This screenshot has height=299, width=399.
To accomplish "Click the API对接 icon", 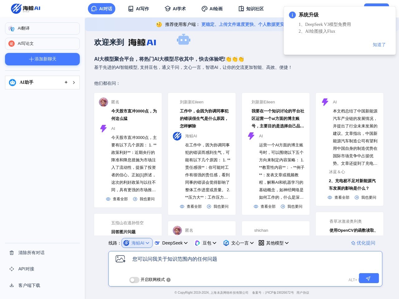I will click(x=12, y=269).
